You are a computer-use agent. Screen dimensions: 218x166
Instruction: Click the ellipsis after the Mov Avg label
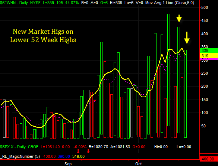pyautogui.click(x=197, y=3)
